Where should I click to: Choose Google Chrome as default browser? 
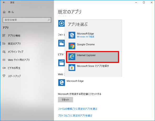click(x=92, y=46)
